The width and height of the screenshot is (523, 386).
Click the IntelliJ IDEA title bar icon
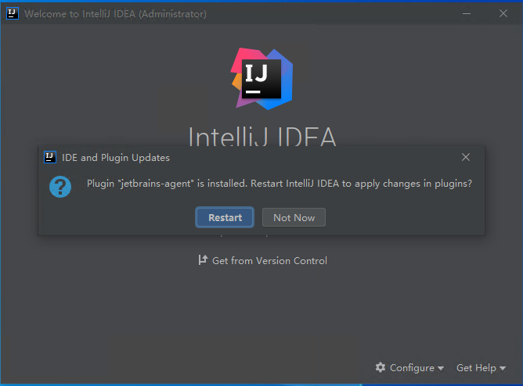(13, 13)
